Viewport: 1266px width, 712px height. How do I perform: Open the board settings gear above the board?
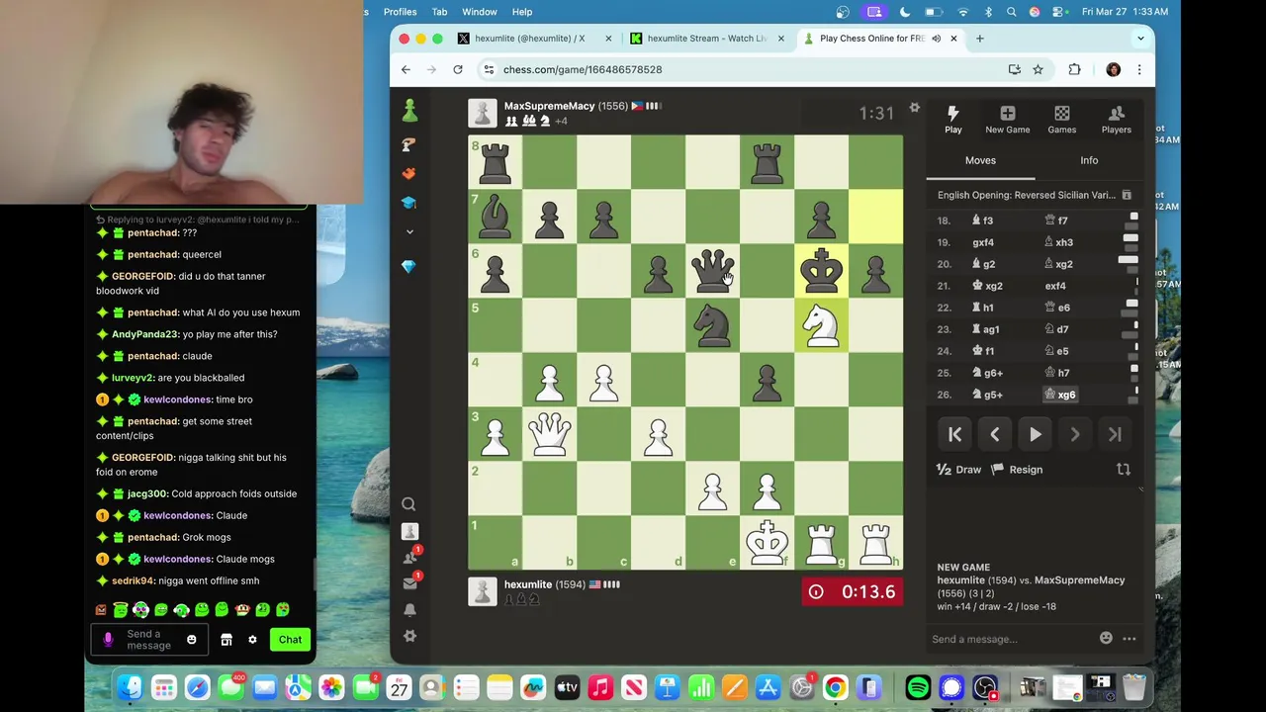pos(915,108)
